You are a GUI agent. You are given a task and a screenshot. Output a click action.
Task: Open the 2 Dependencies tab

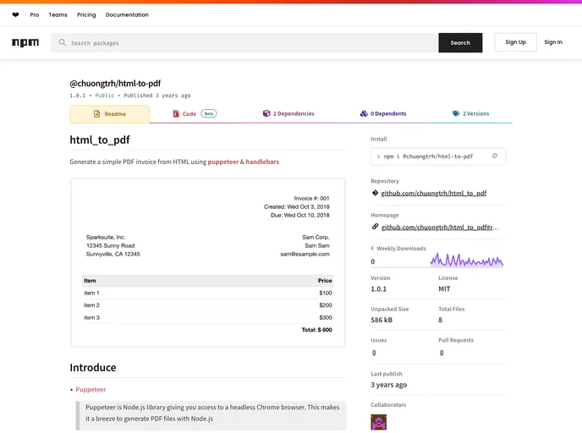pos(288,113)
